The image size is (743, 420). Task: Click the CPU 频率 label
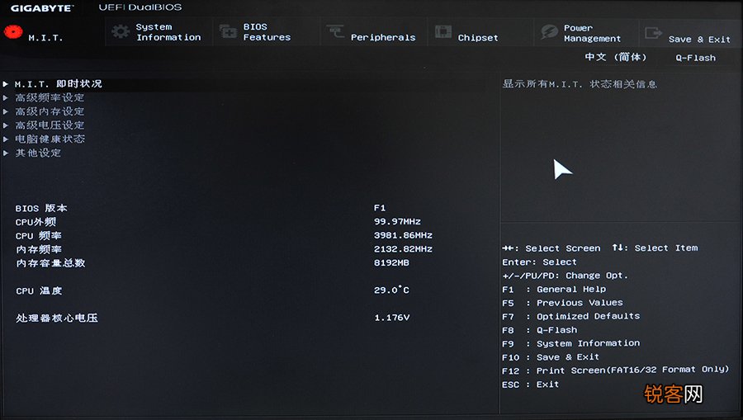[x=38, y=235]
